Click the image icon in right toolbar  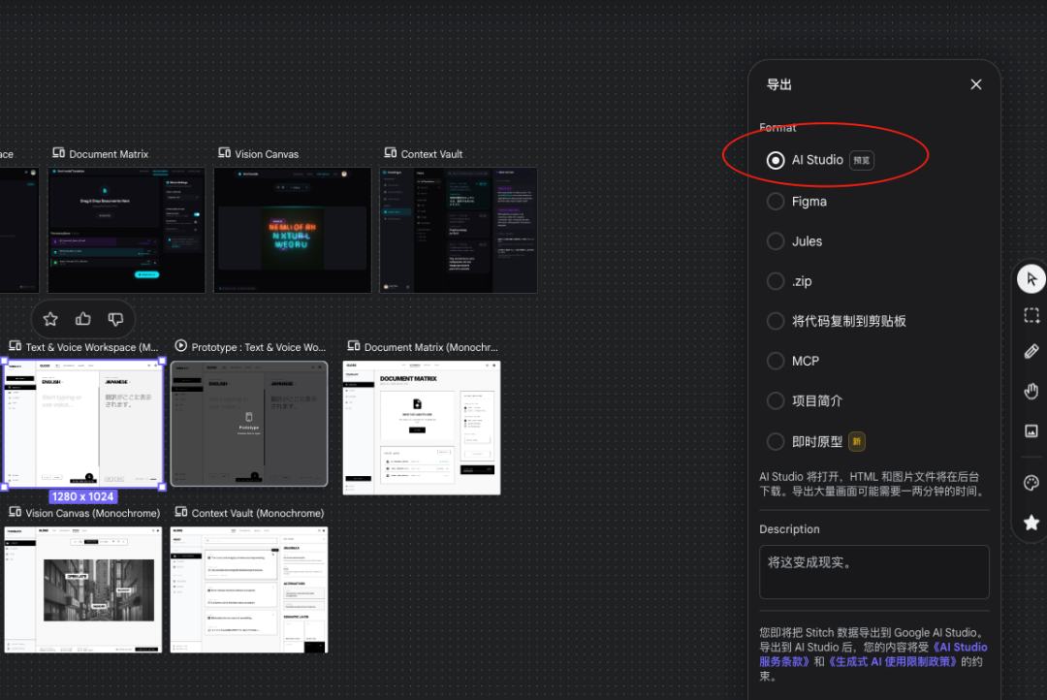[1031, 430]
